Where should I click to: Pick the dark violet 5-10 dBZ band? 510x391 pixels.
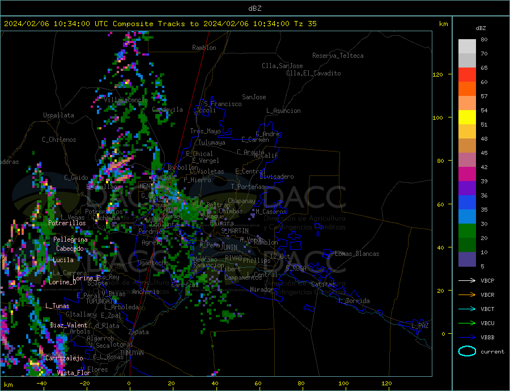(467, 259)
